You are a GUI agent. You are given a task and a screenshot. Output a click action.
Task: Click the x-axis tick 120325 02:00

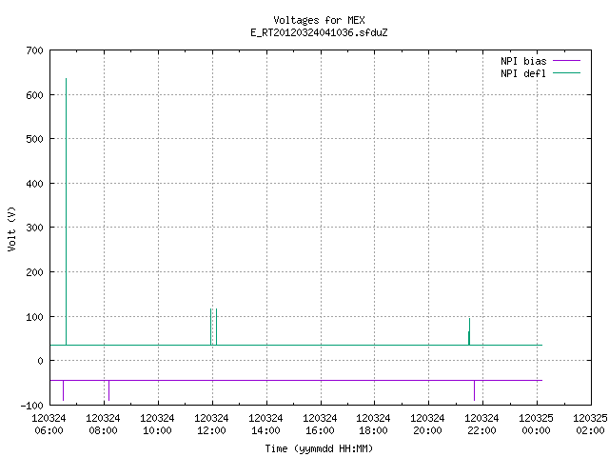[590, 425]
